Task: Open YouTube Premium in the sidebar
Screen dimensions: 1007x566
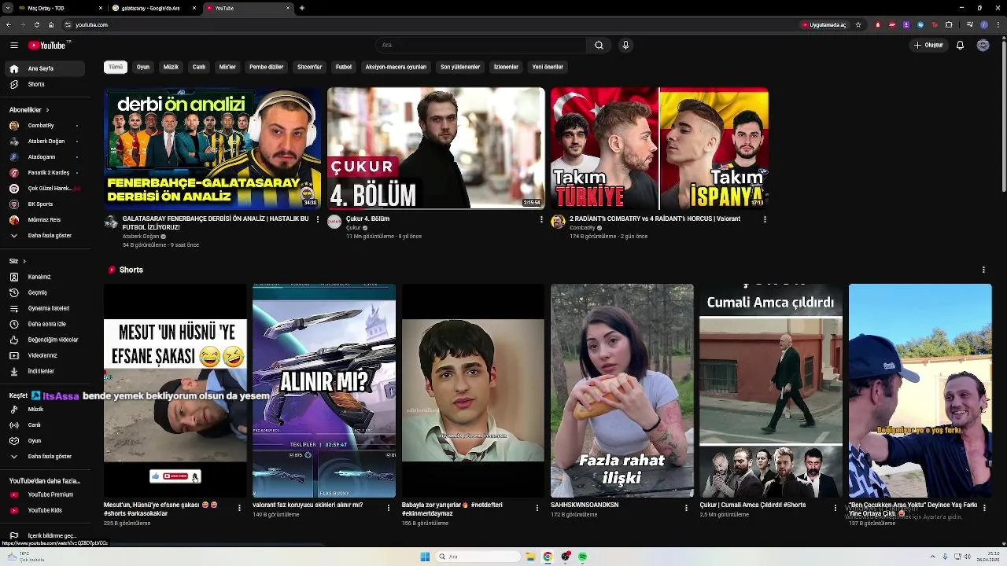Action: tap(43, 494)
